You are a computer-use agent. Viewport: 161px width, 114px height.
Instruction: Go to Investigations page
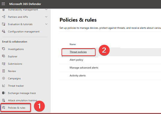(16, 49)
